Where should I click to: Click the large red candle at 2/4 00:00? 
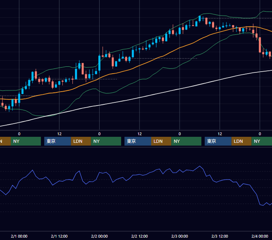260,45
